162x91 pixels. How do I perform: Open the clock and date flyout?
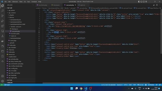154,88
